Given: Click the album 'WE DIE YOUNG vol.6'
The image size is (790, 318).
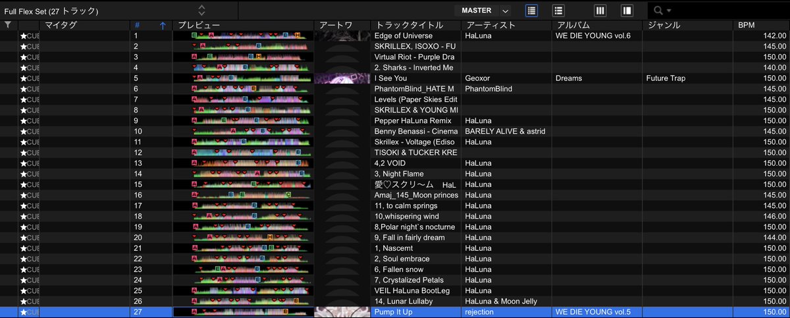Looking at the screenshot, I should click(x=594, y=36).
